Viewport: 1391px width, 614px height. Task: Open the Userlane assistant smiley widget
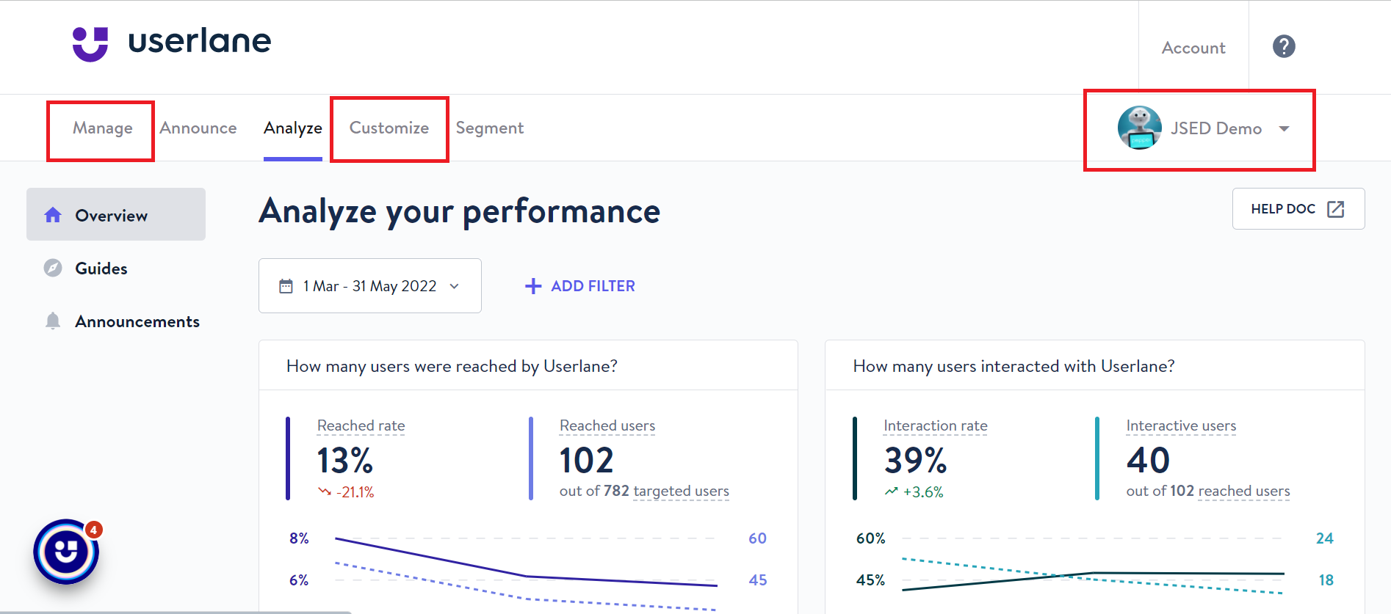pyautogui.click(x=66, y=552)
